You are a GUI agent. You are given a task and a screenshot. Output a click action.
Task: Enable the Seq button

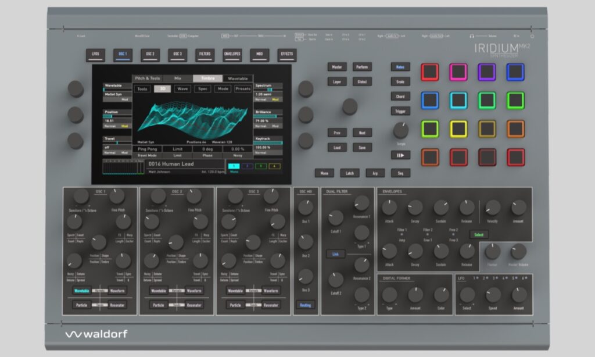coord(400,173)
